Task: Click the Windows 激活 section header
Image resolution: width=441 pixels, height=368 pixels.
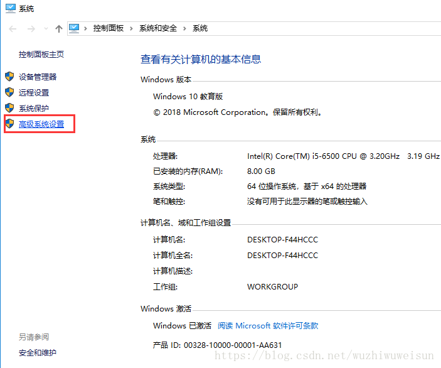Action: [166, 309]
